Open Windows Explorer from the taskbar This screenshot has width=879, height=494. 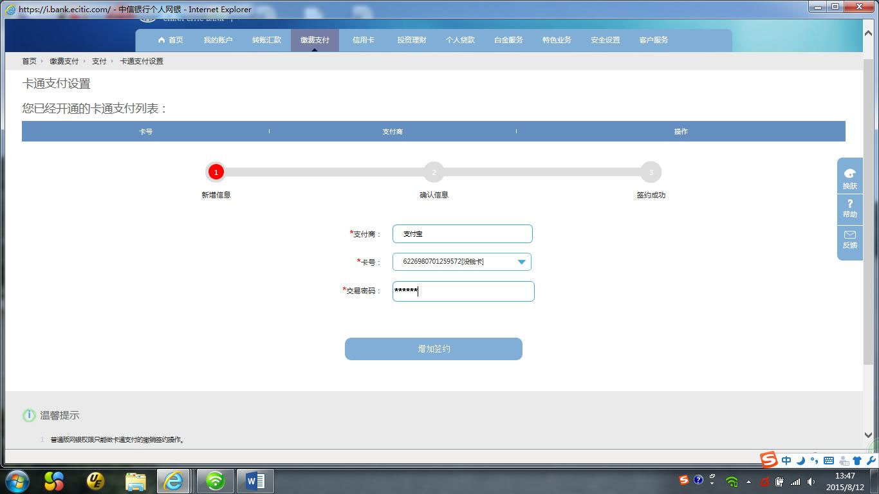pyautogui.click(x=136, y=480)
